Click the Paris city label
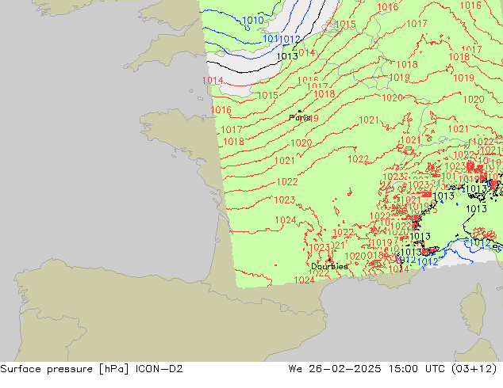This screenshot has height=388, width=503. click(x=300, y=118)
